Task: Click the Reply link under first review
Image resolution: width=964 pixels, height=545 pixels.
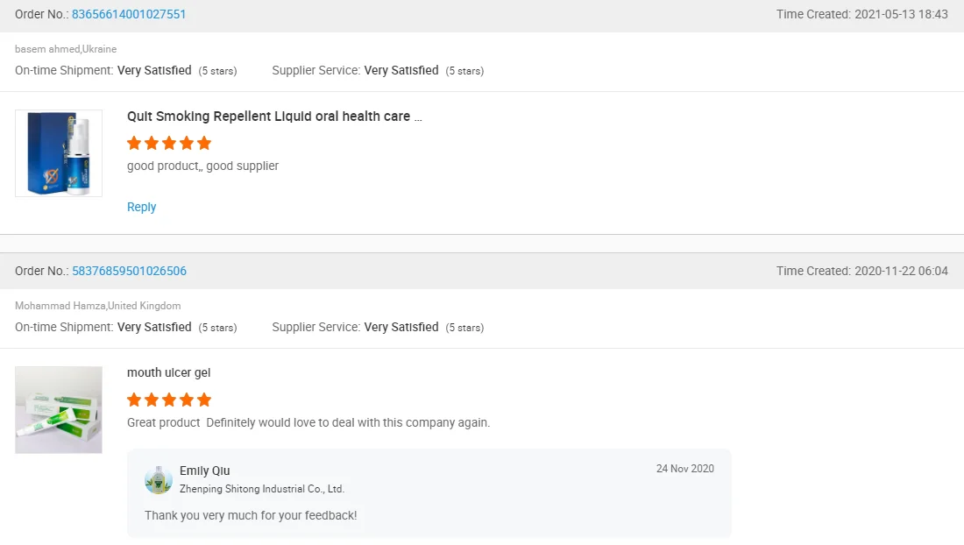Action: point(141,207)
